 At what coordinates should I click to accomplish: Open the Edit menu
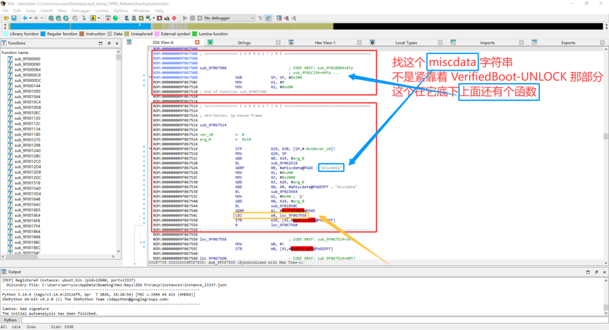pyautogui.click(x=17, y=11)
